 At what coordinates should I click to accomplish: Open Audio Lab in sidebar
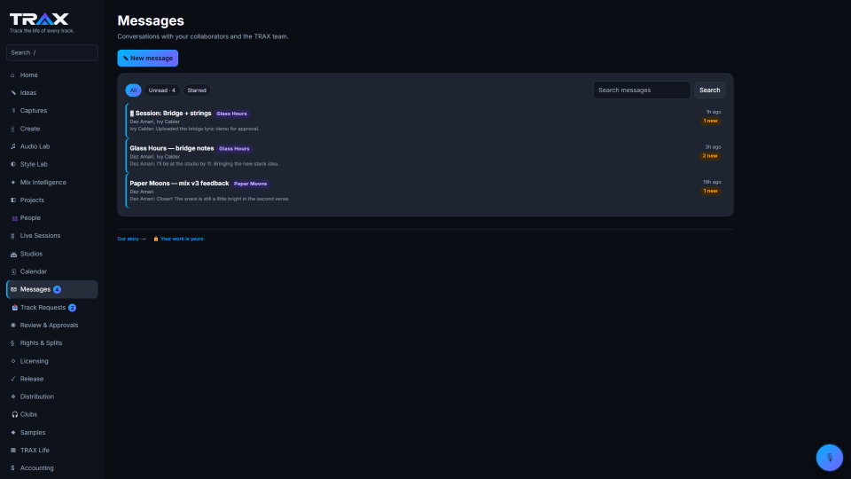point(52,146)
